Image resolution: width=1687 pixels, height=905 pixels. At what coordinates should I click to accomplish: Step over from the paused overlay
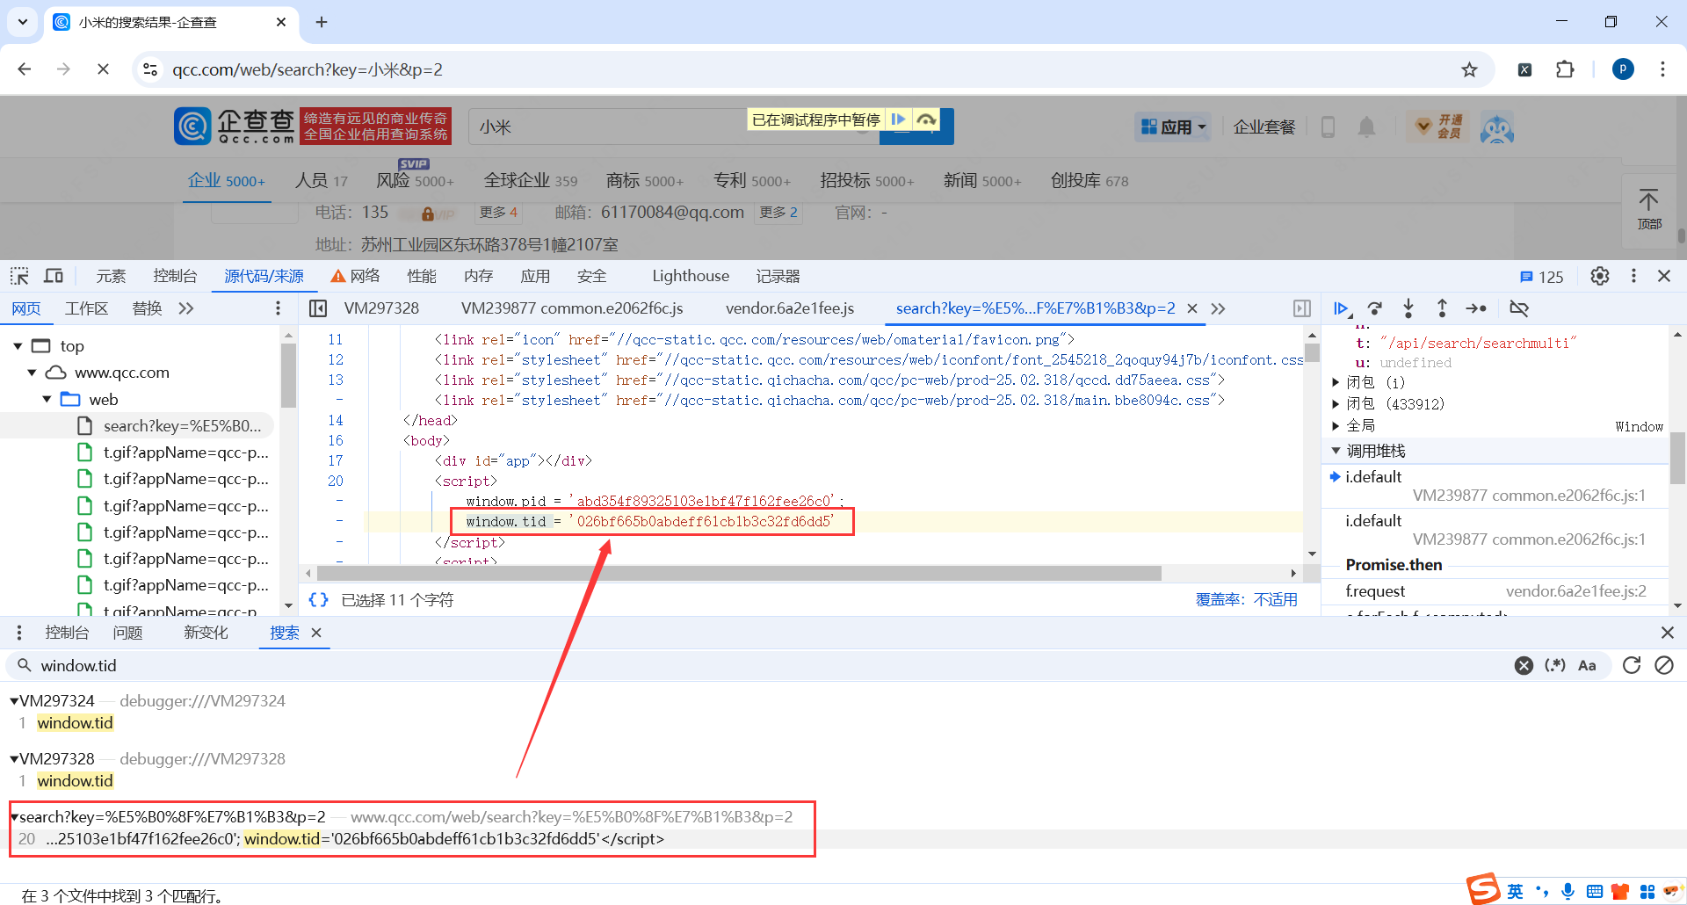(x=926, y=119)
